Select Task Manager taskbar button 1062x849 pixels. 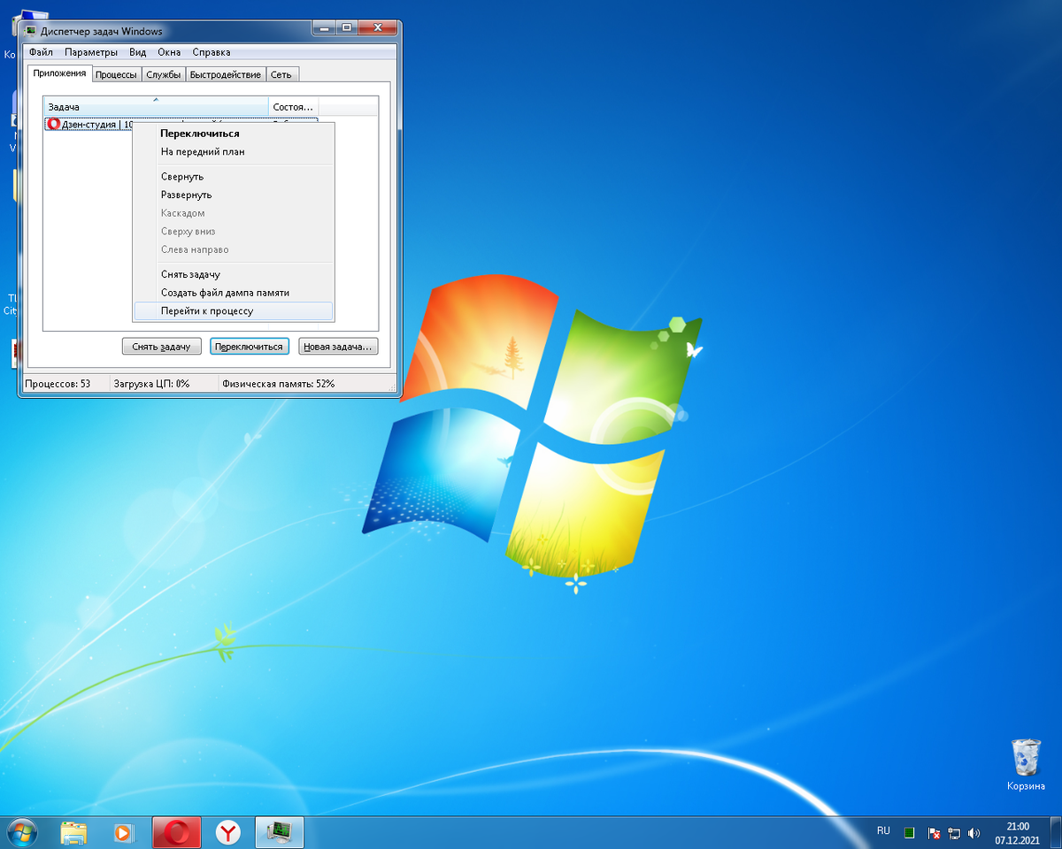pyautogui.click(x=280, y=832)
